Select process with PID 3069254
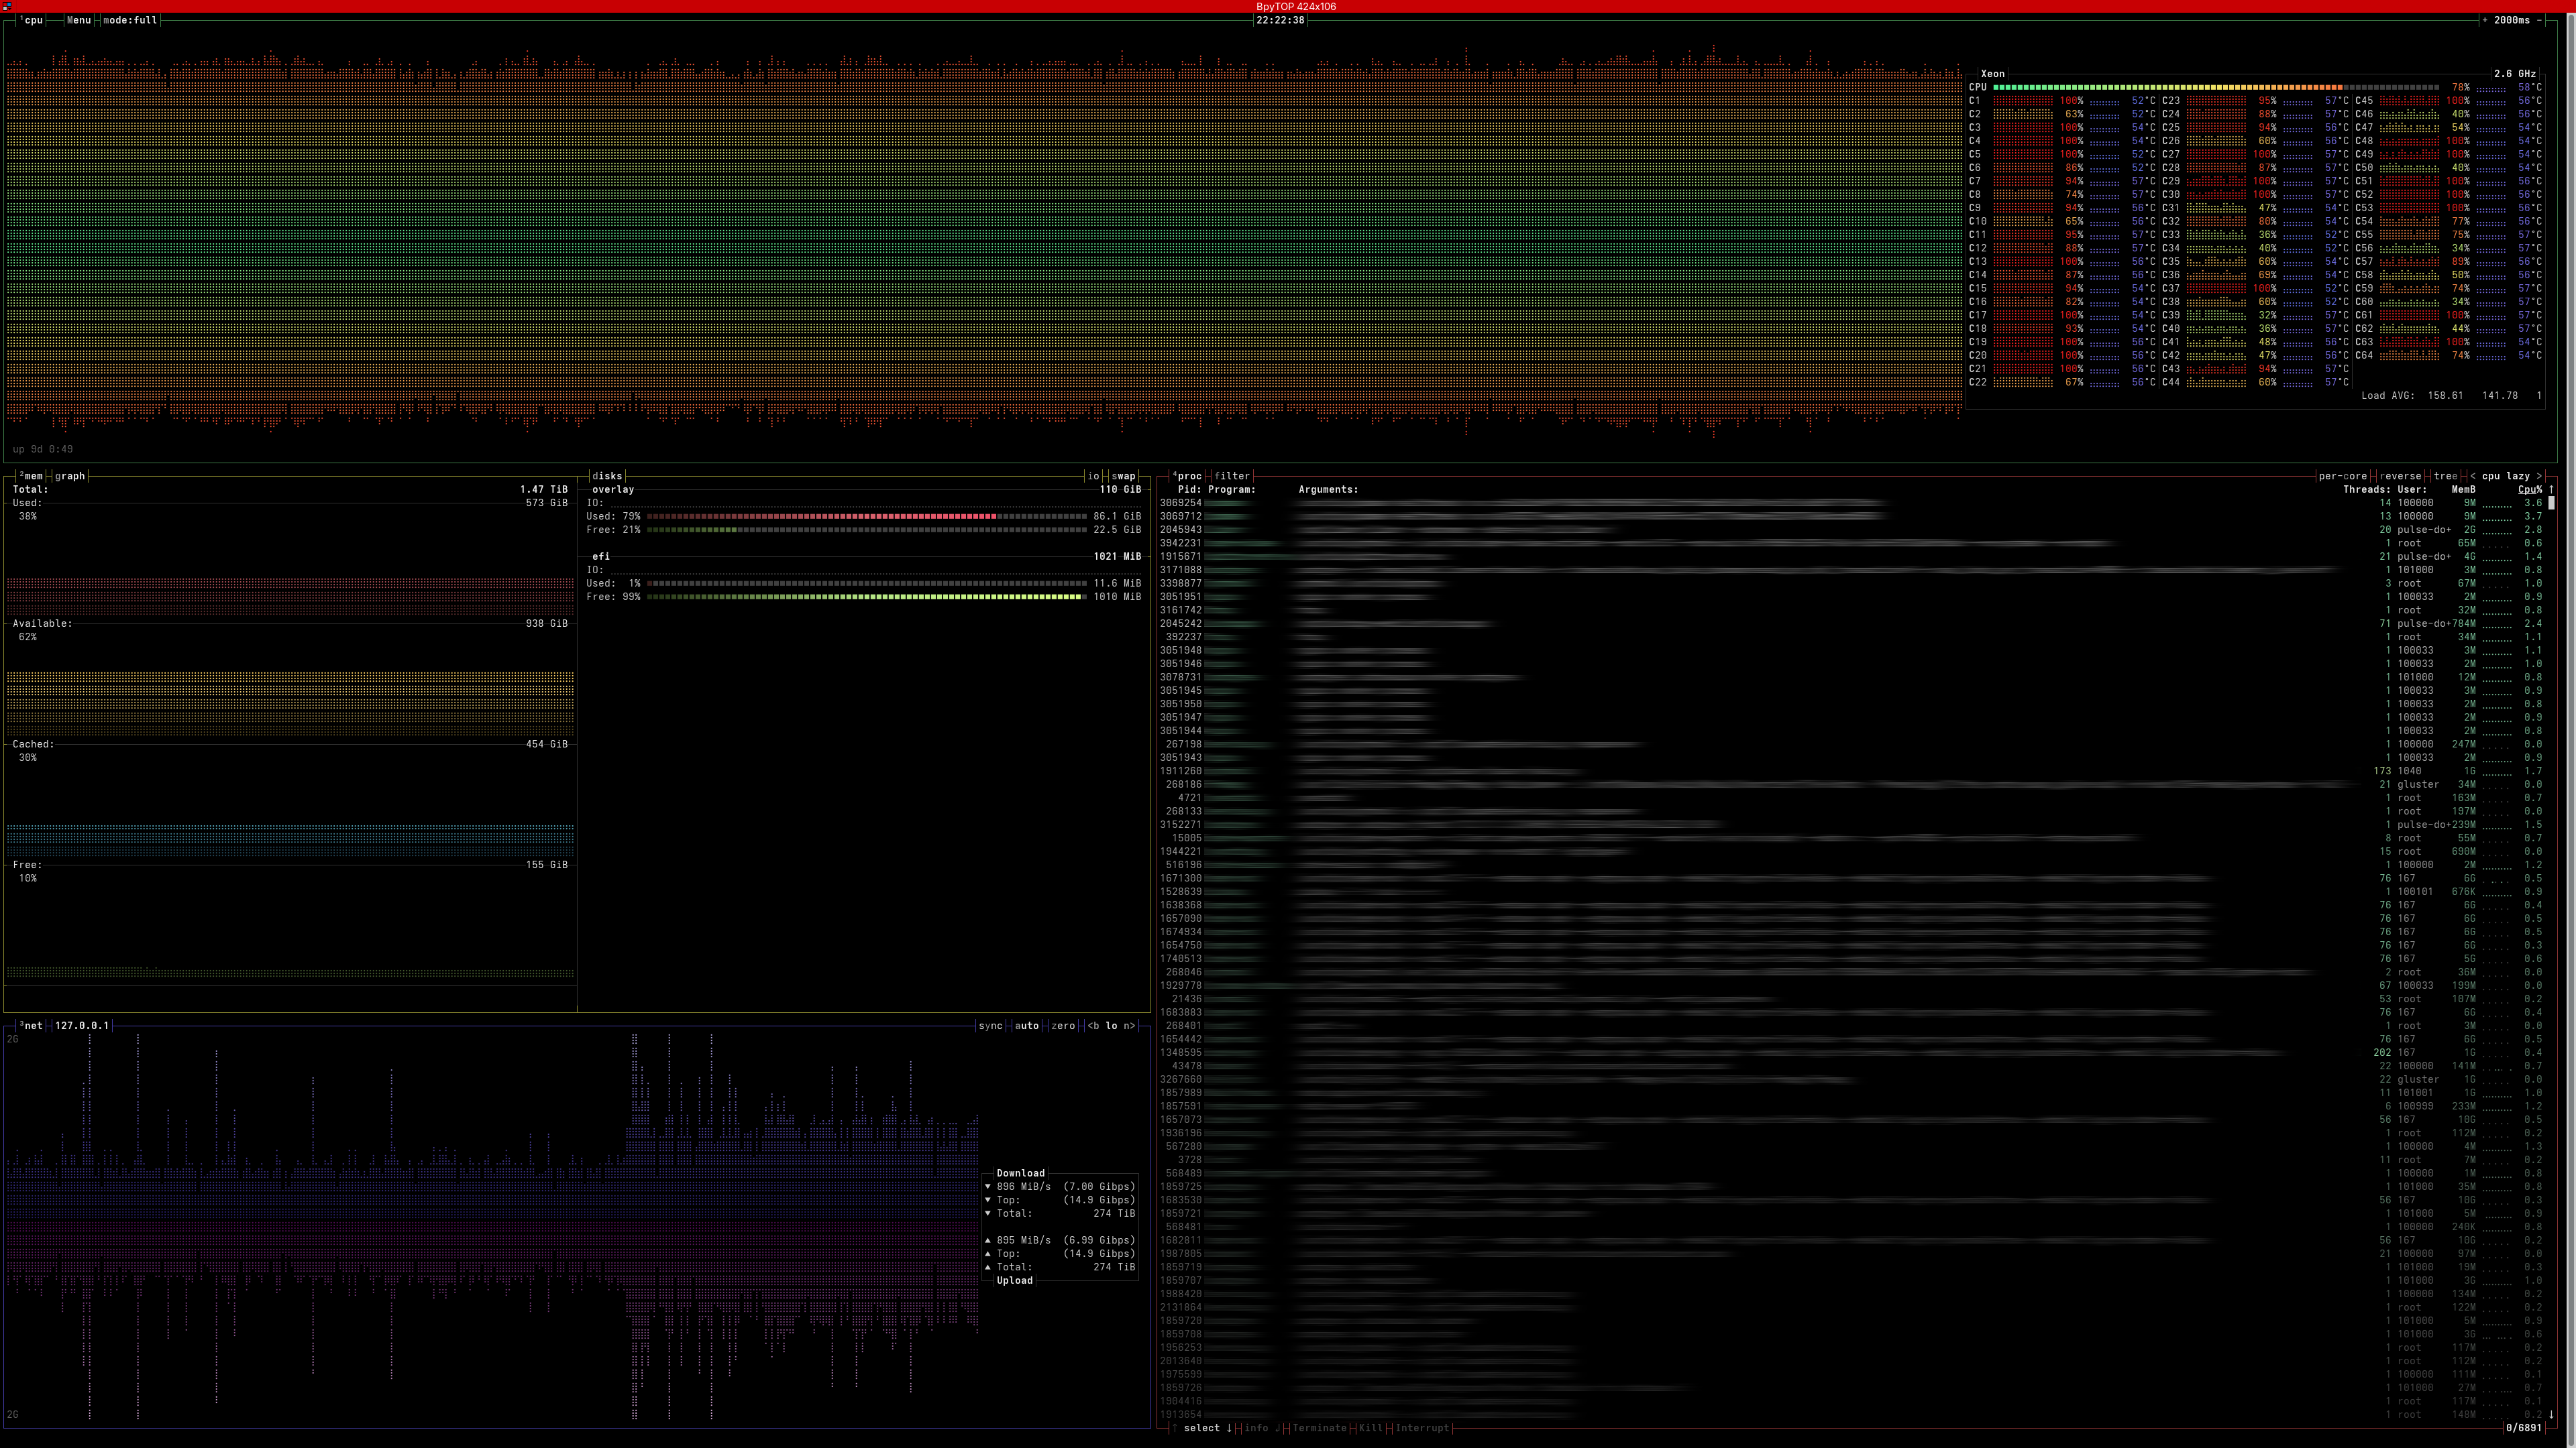 [x=1181, y=503]
